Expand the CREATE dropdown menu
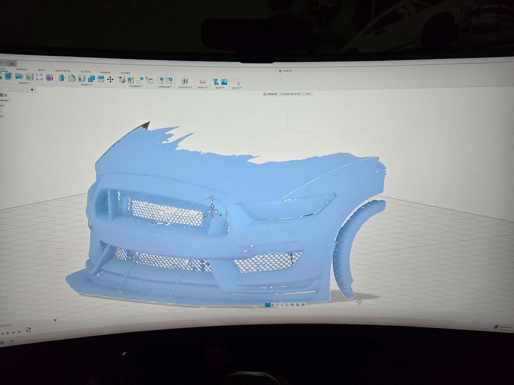This screenshot has height=385, width=514. pyautogui.click(x=24, y=83)
